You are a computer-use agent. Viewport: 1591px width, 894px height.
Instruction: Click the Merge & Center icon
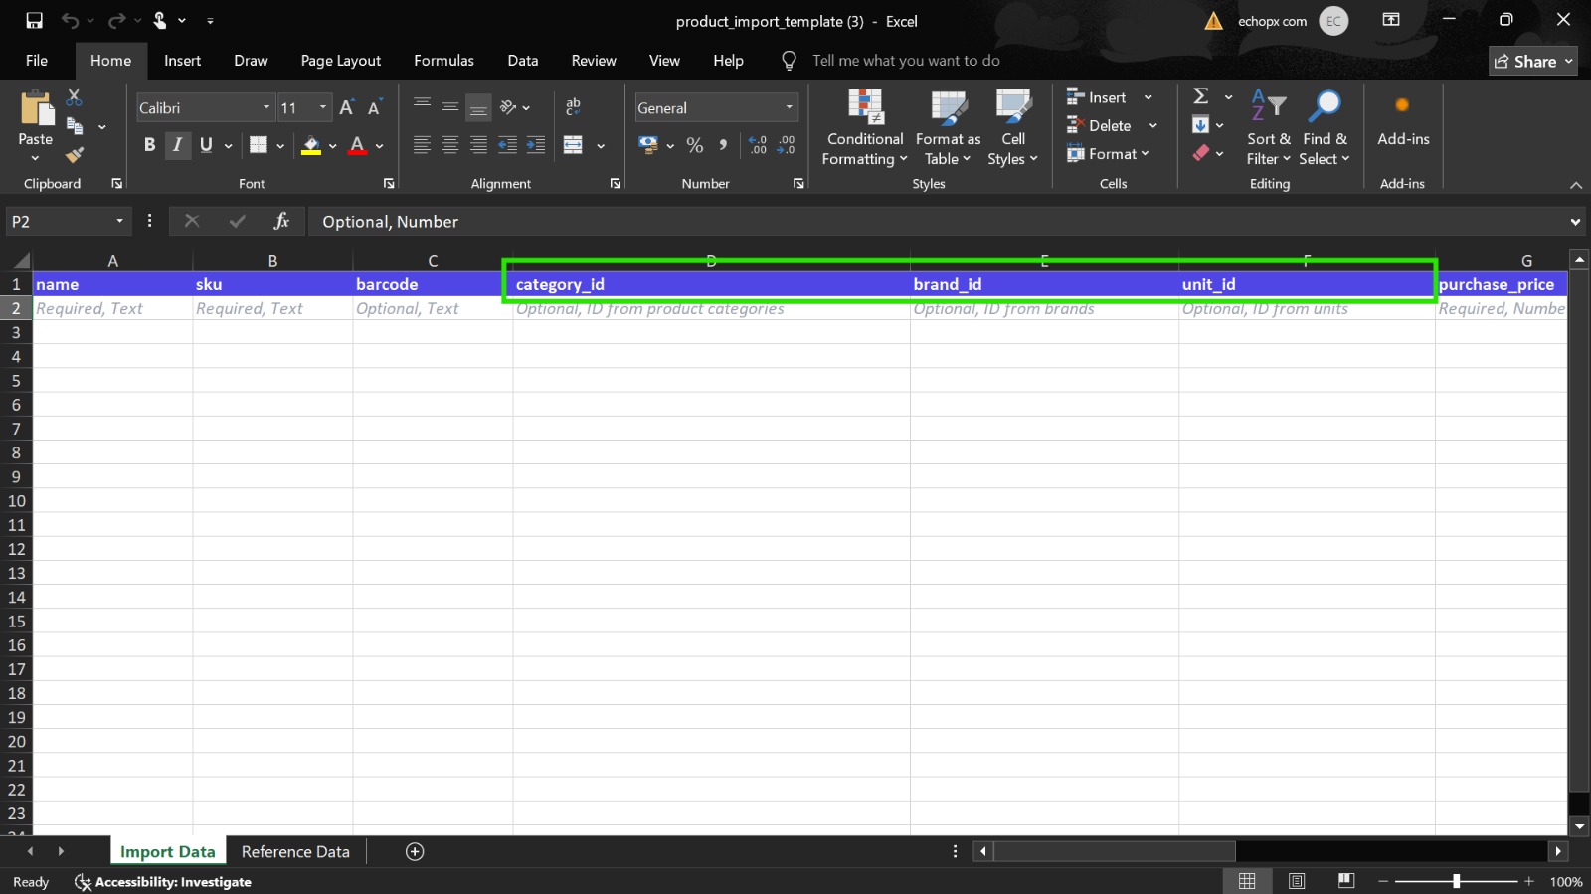click(x=573, y=146)
